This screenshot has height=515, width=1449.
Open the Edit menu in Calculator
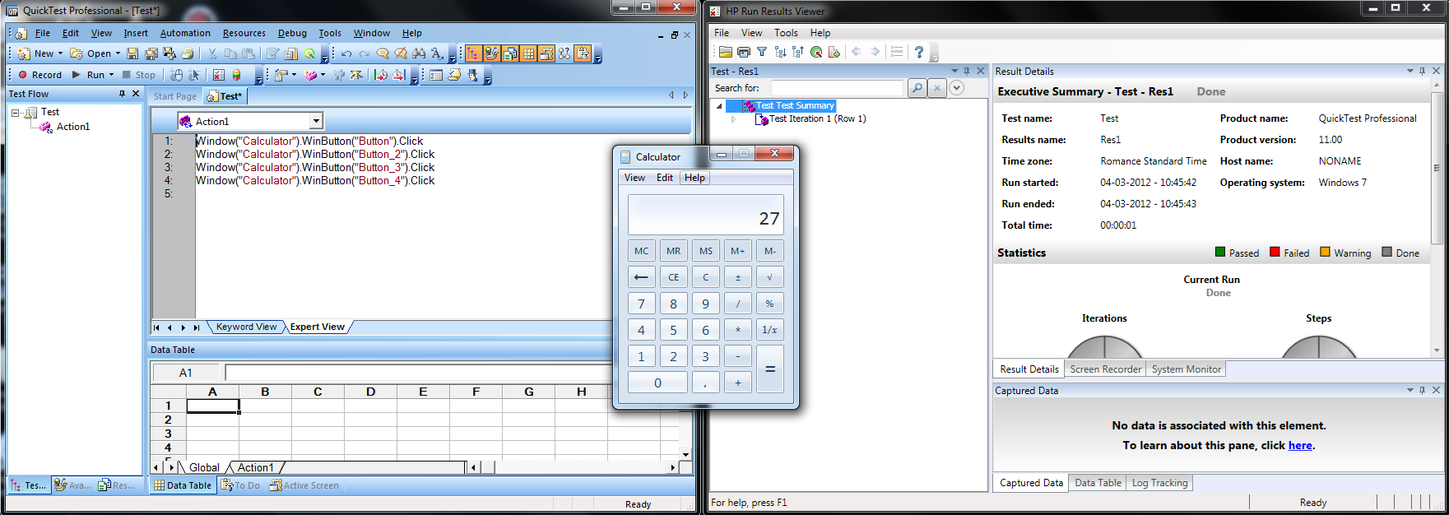pyautogui.click(x=665, y=178)
